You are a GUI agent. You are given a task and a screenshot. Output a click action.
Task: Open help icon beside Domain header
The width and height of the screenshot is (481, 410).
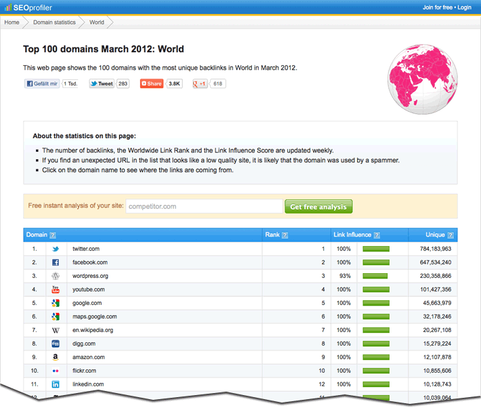tap(53, 235)
